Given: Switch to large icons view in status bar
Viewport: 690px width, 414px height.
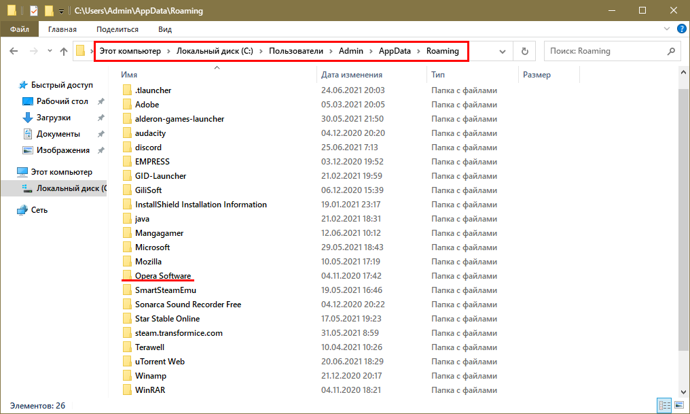Looking at the screenshot, I should tap(677, 406).
